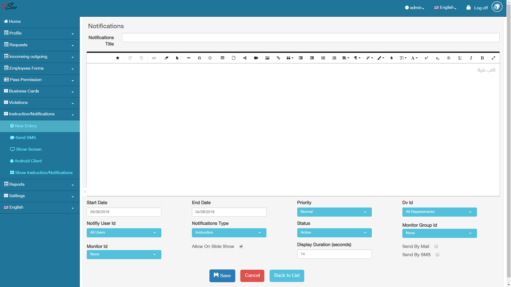Viewport: 511px width, 287px height.
Task: Toggle code view in the editor
Action: tap(154, 58)
